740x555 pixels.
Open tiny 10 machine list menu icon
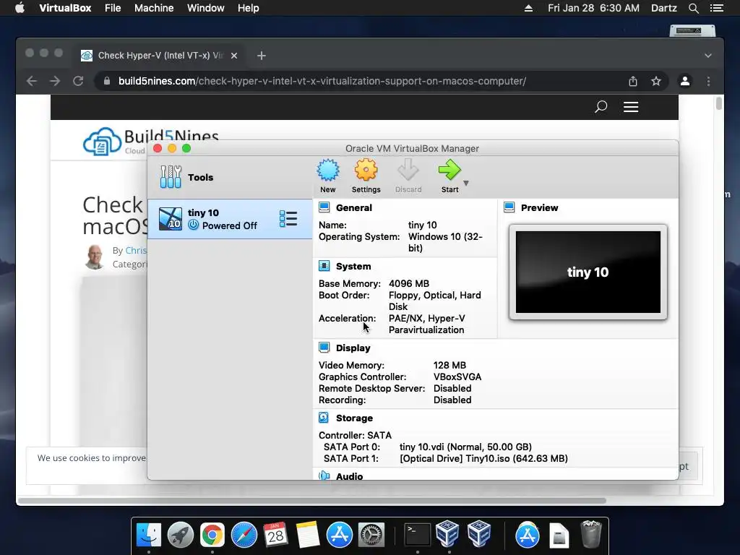tap(288, 219)
